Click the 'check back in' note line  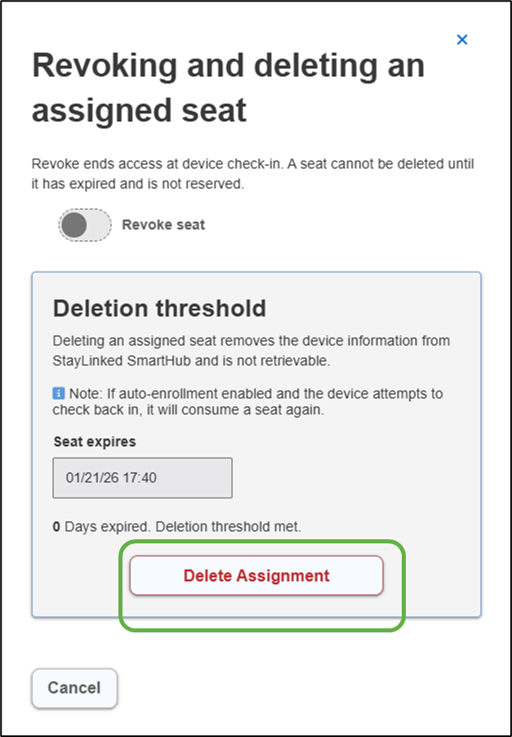click(188, 410)
